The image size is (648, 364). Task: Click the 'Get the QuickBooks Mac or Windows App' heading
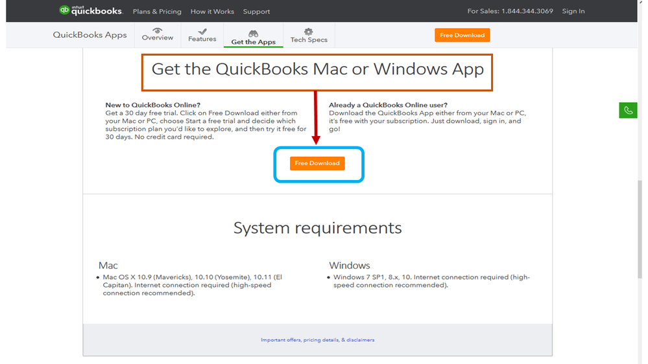click(x=317, y=69)
